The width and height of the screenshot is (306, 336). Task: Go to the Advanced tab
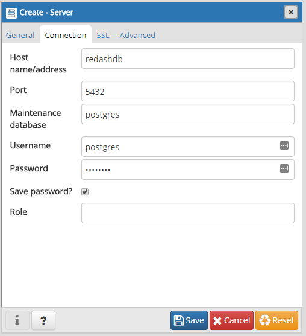tap(137, 35)
